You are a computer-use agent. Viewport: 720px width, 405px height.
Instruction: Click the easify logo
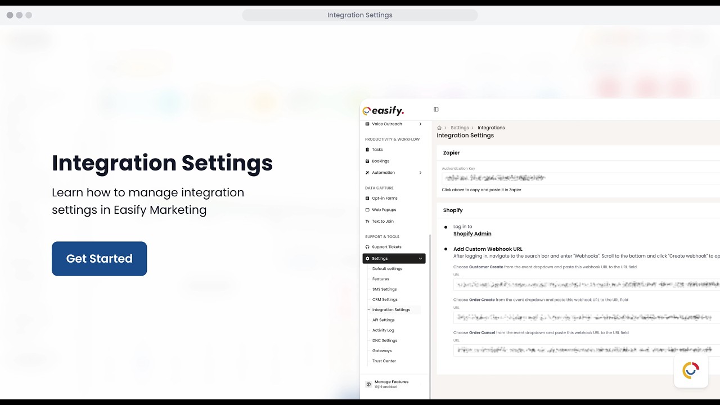[x=383, y=111]
